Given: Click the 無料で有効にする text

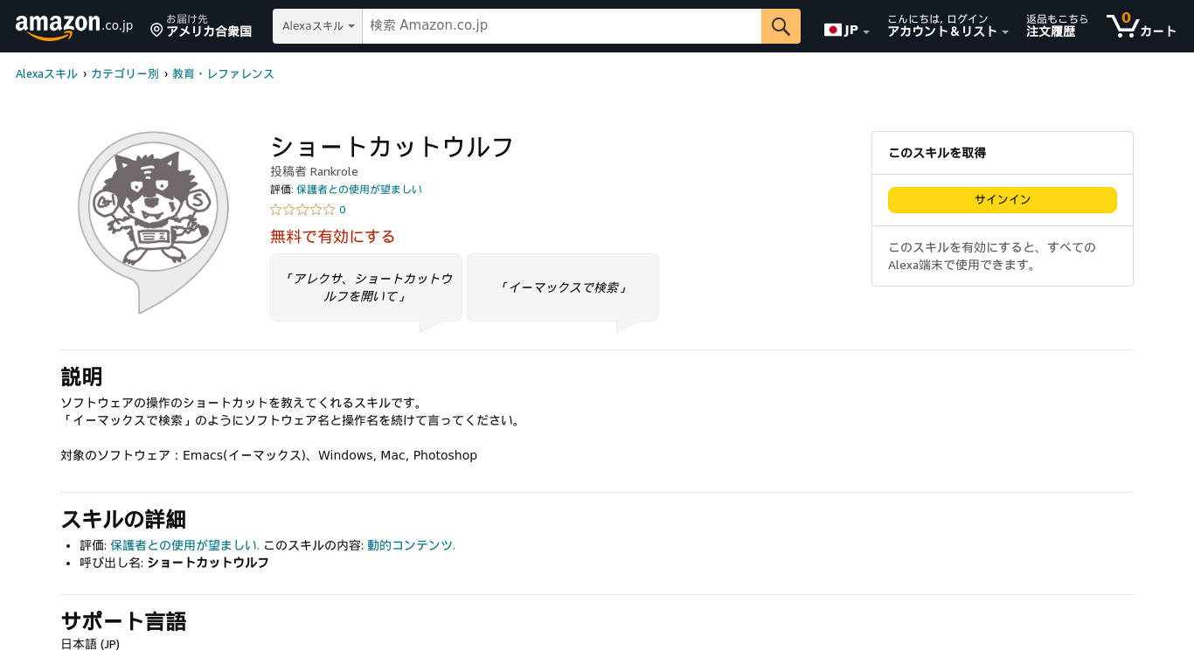Looking at the screenshot, I should click(x=332, y=237).
